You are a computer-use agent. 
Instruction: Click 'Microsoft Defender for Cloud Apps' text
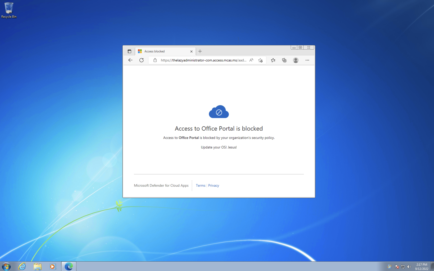[161, 185]
